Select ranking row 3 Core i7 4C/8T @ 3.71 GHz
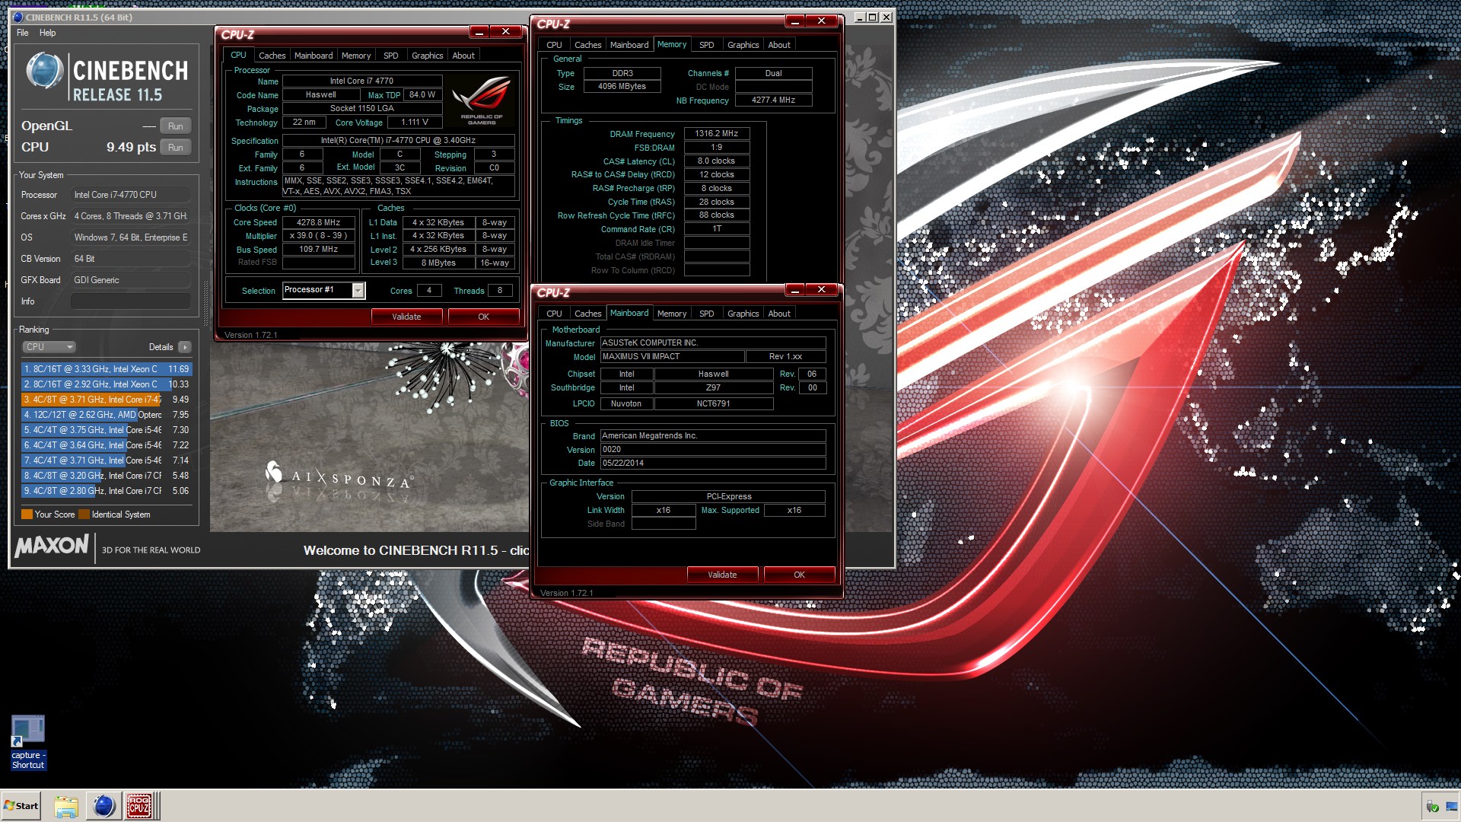This screenshot has width=1461, height=822. pos(106,400)
